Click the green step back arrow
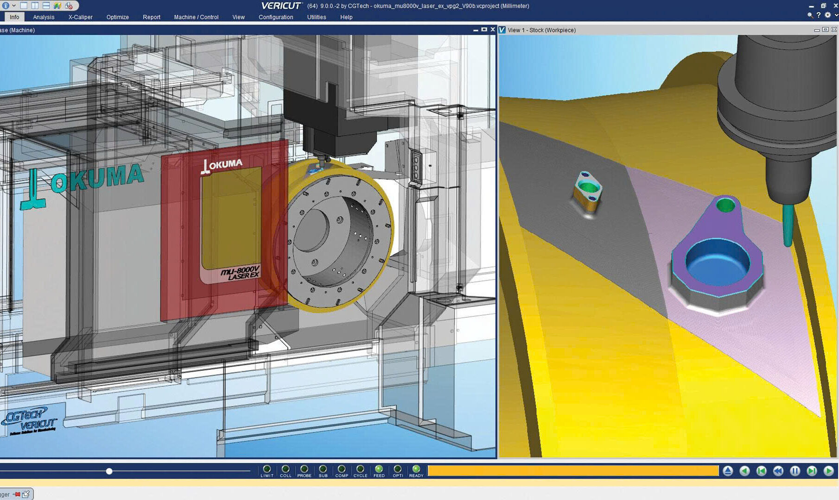This screenshot has width=839, height=500. [x=744, y=471]
